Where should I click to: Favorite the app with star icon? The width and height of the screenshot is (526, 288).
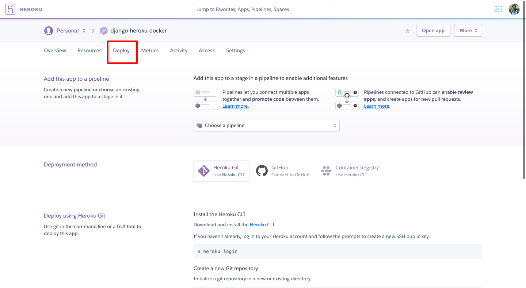coord(407,31)
